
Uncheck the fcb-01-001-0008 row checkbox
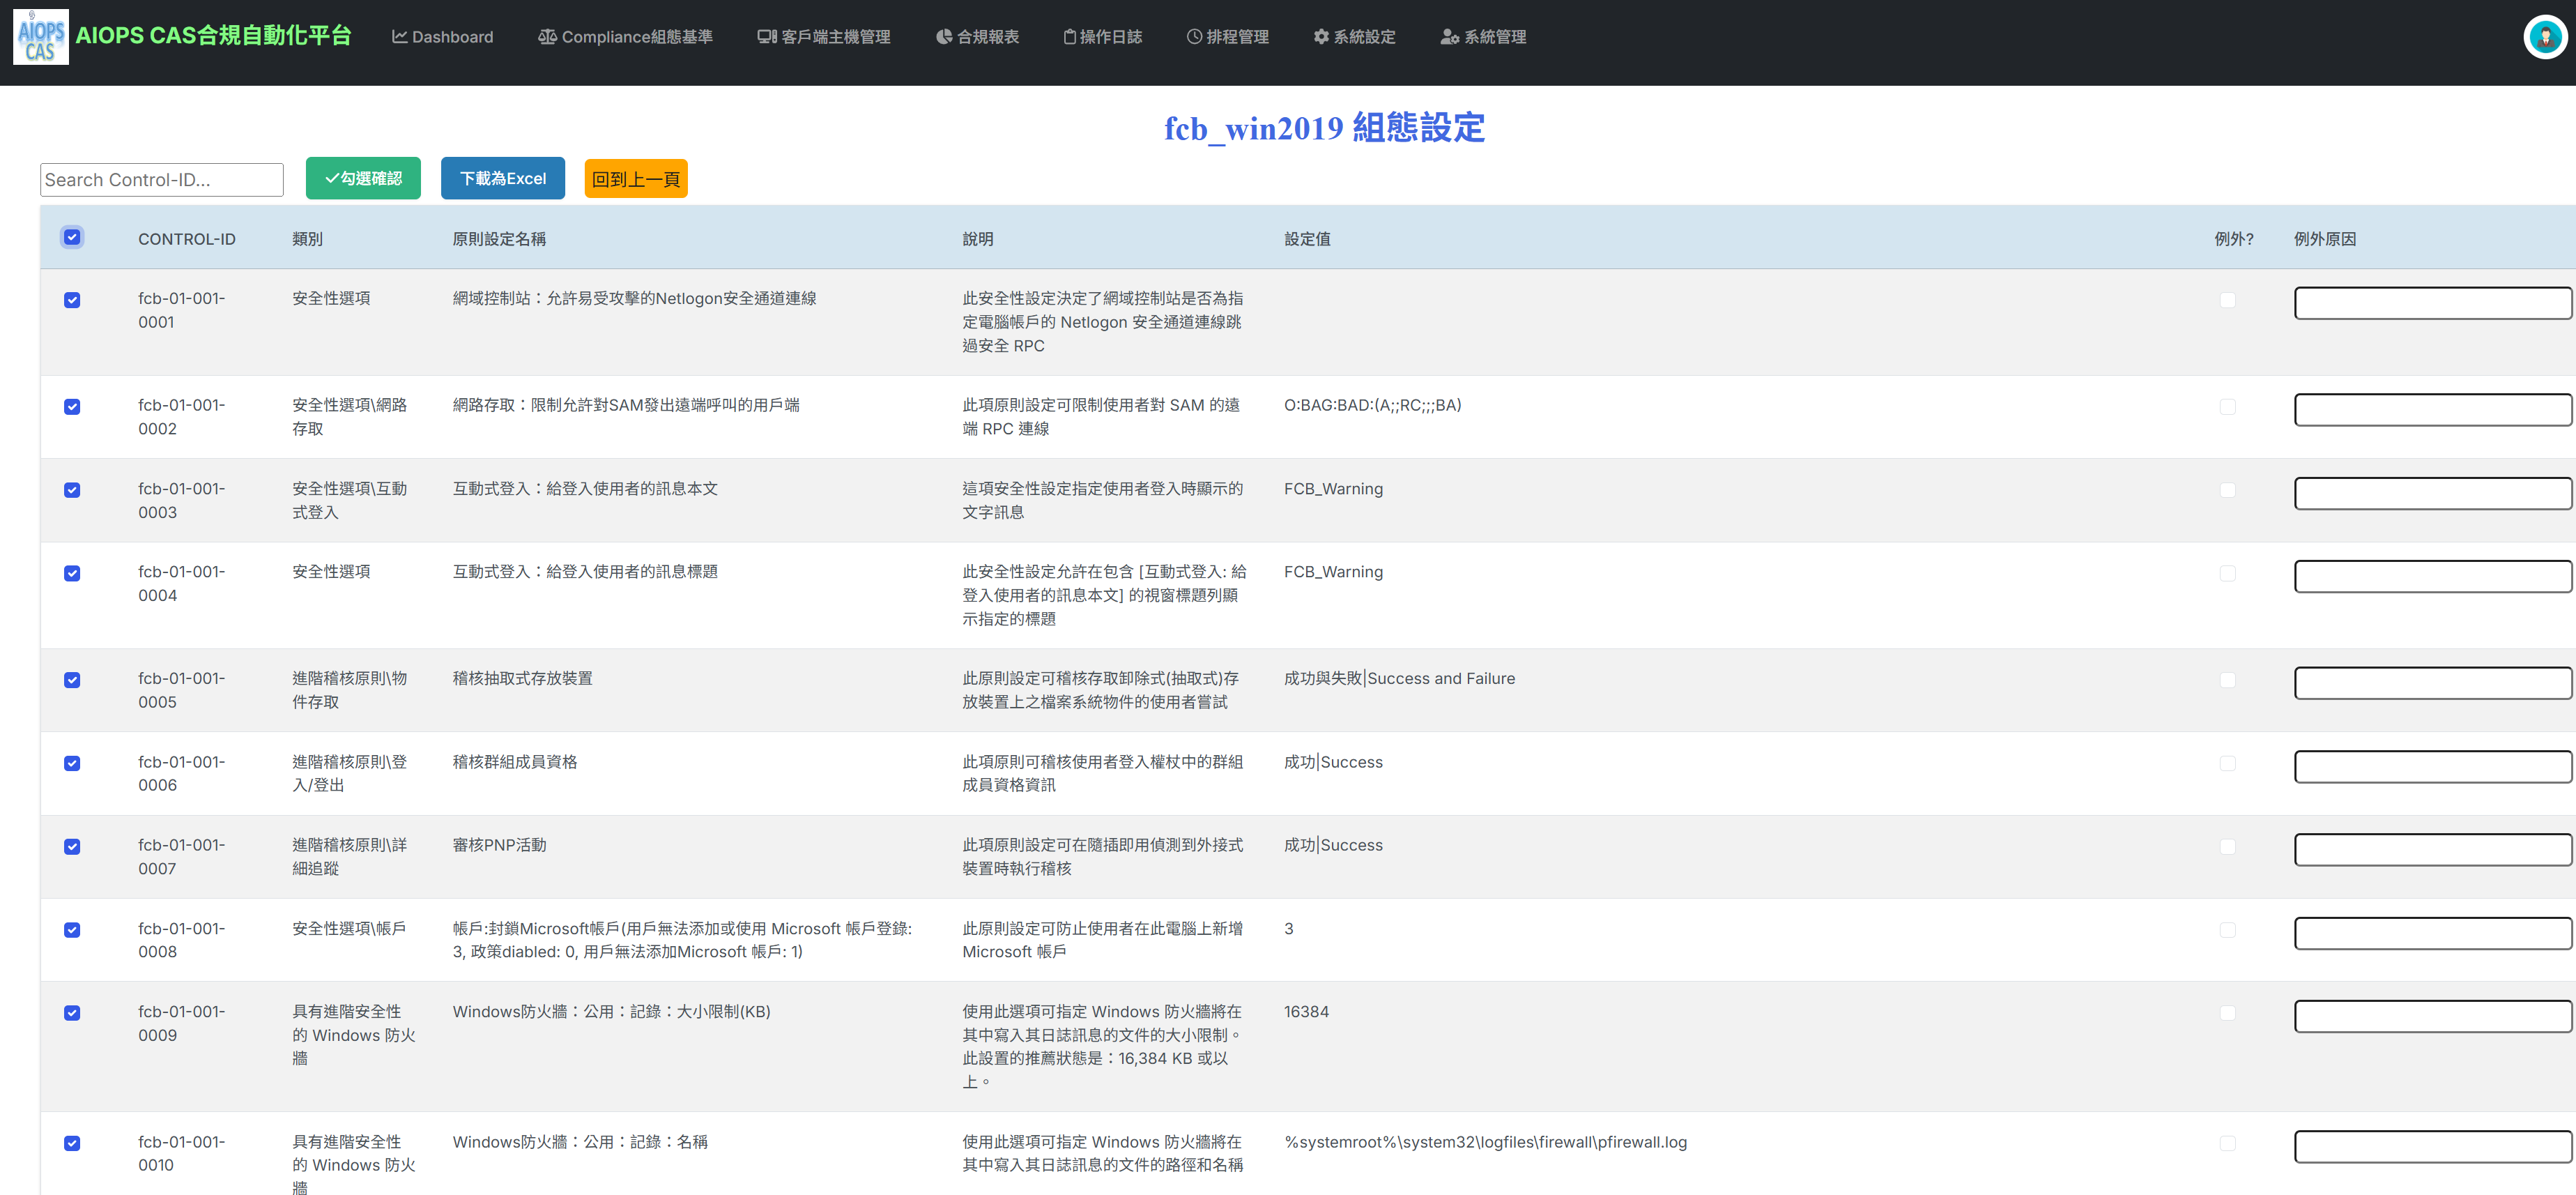(72, 930)
